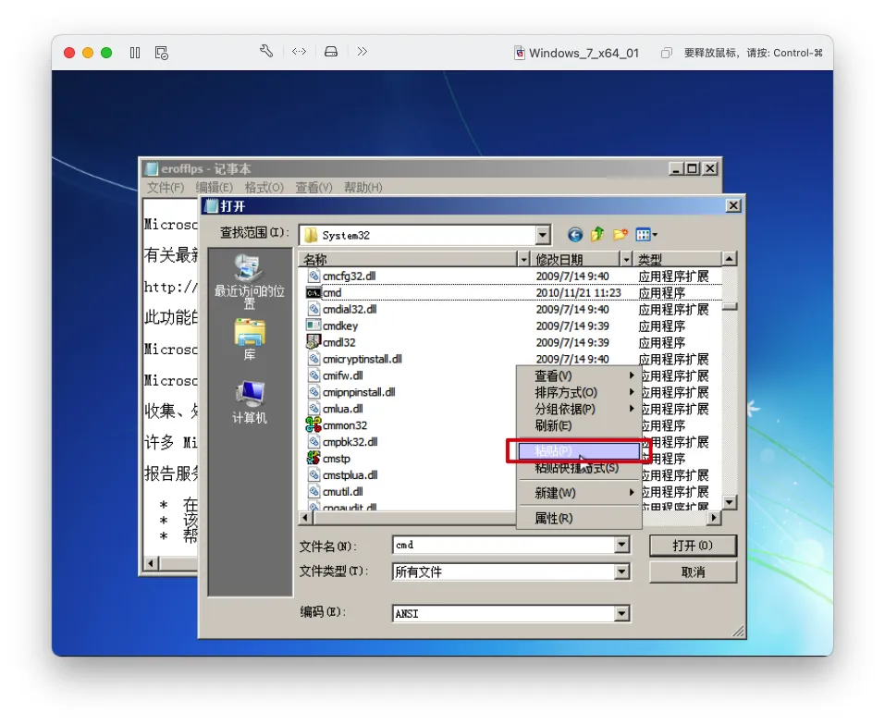885x725 pixels.
Task: Open the Notepad View menu
Action: [313, 187]
